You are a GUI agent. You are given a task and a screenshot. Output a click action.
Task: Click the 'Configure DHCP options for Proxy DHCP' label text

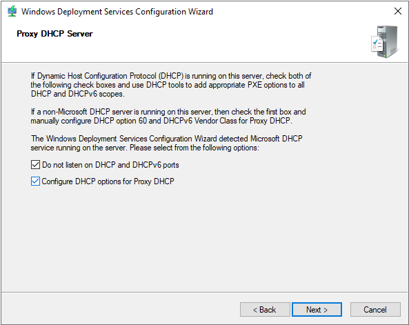coord(108,181)
